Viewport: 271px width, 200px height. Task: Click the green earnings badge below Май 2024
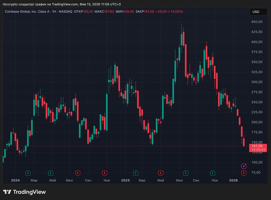pyautogui.click(x=51, y=173)
